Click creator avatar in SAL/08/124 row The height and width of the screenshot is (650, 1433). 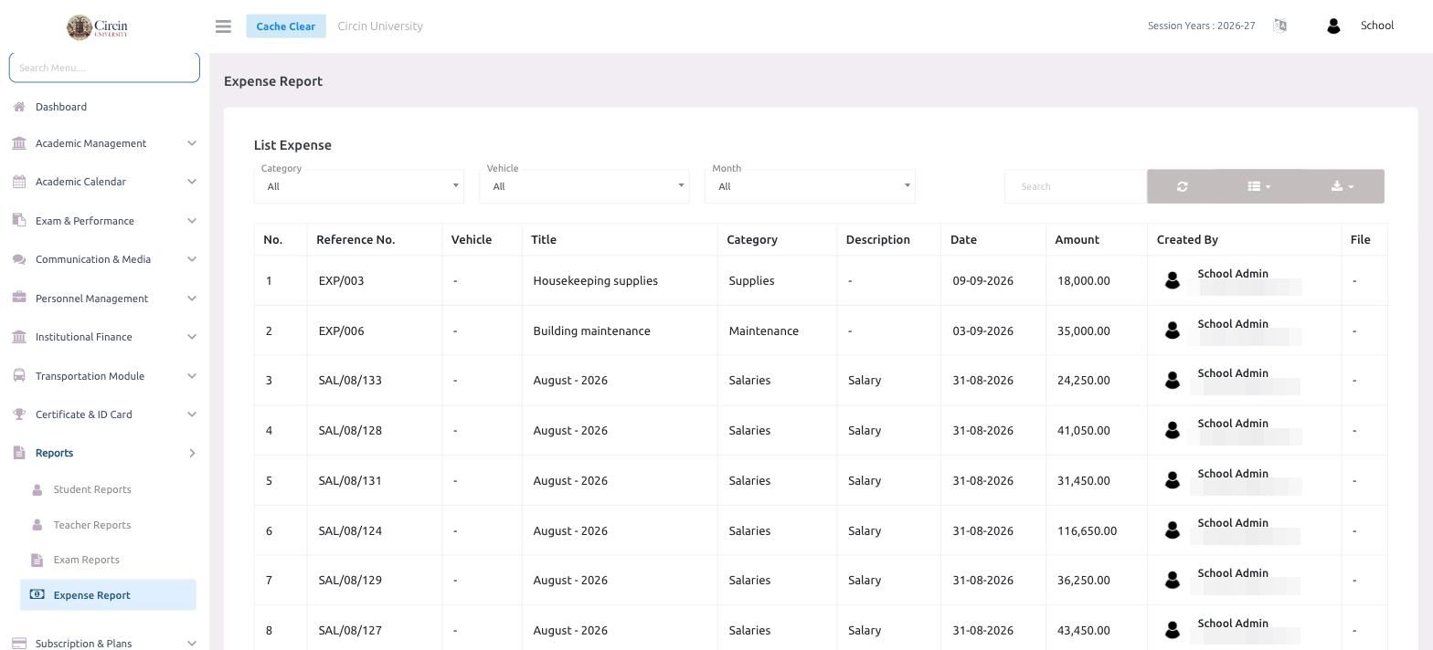[1173, 530]
